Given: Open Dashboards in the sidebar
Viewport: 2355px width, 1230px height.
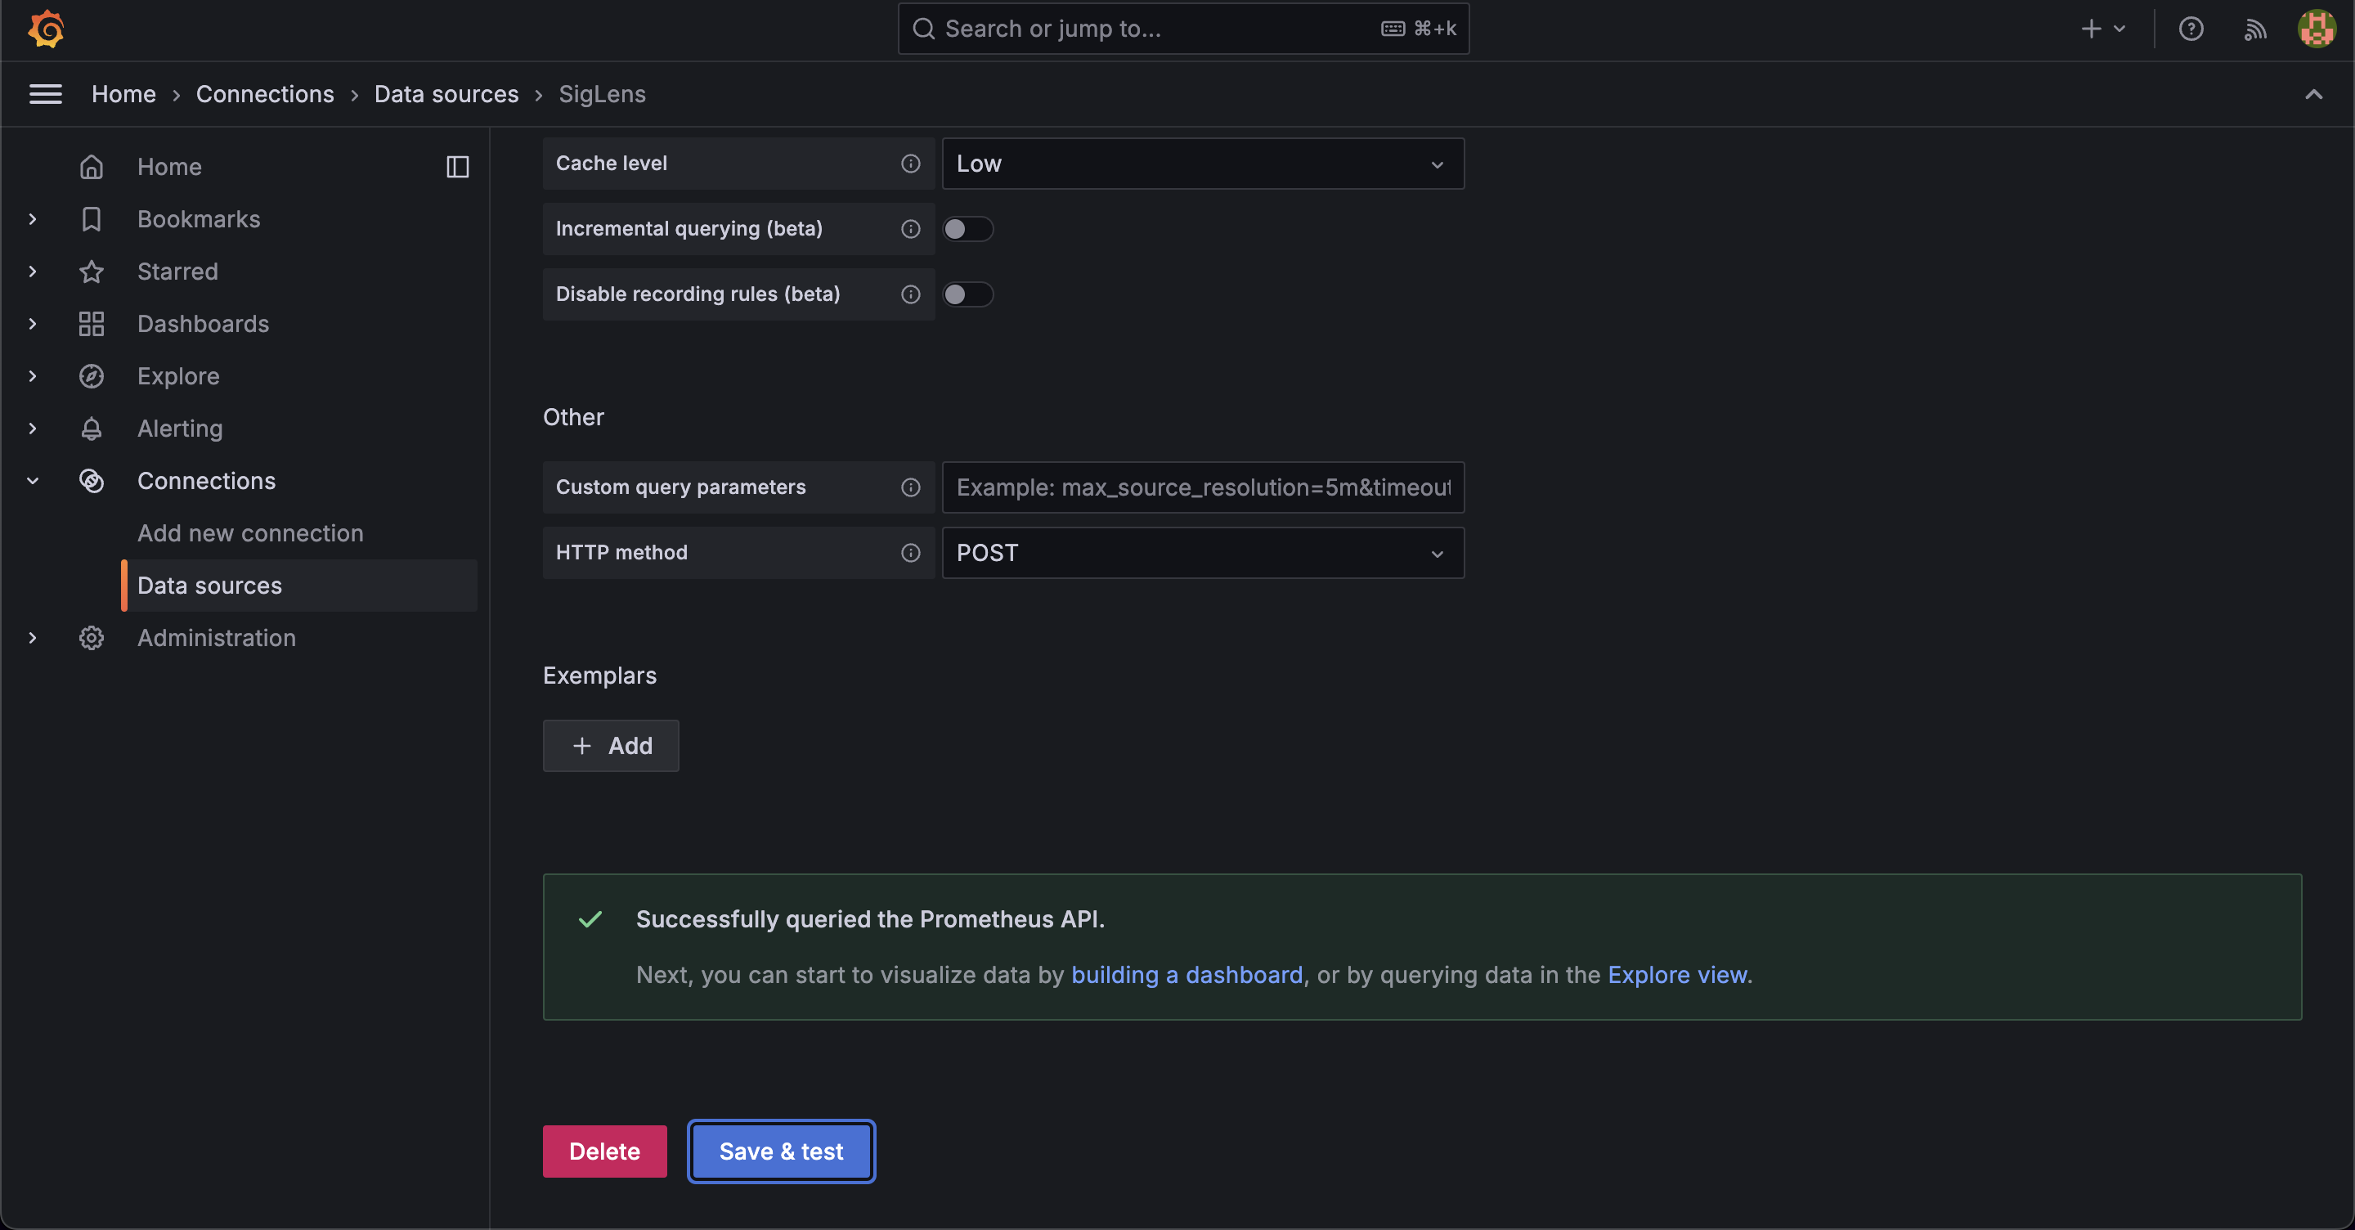Looking at the screenshot, I should pos(203,324).
